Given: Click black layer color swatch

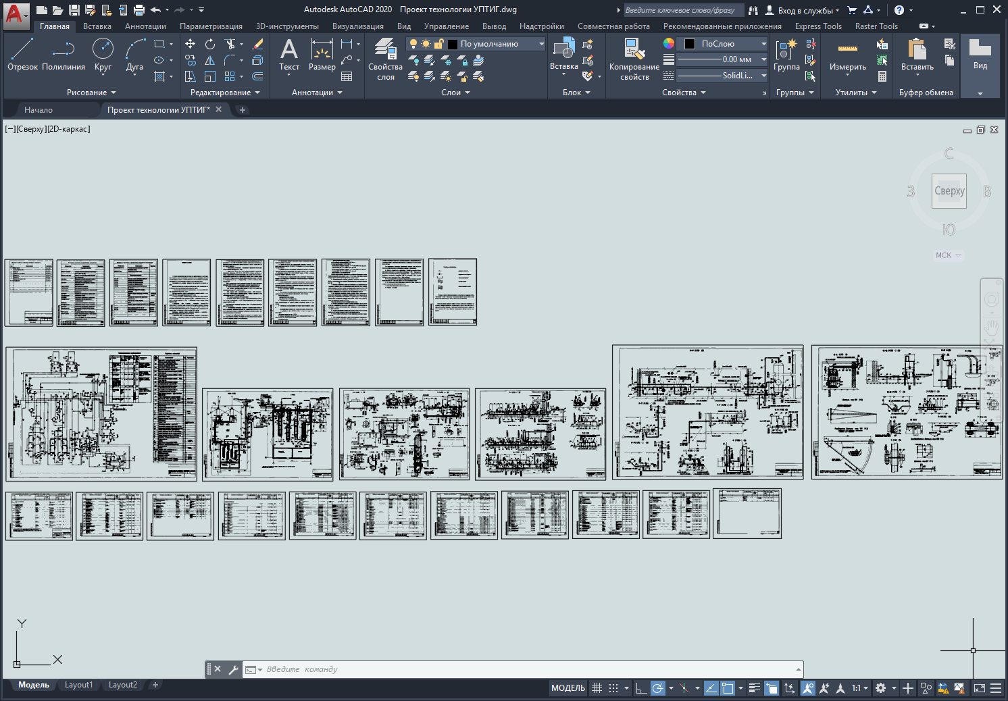Looking at the screenshot, I should point(453,44).
